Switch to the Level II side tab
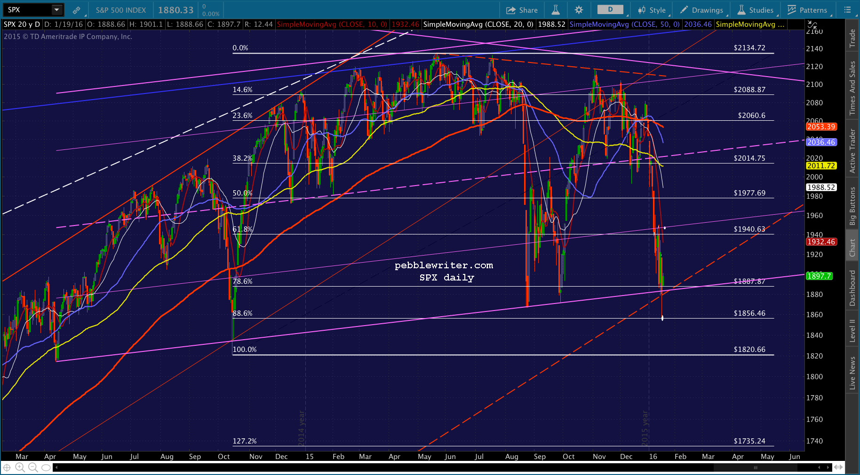 click(x=852, y=330)
